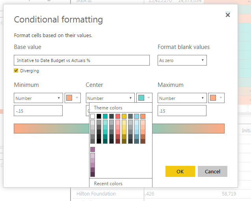251x201 pixels.
Task: Pick the yellow theme color in top row
Action: [124, 116]
